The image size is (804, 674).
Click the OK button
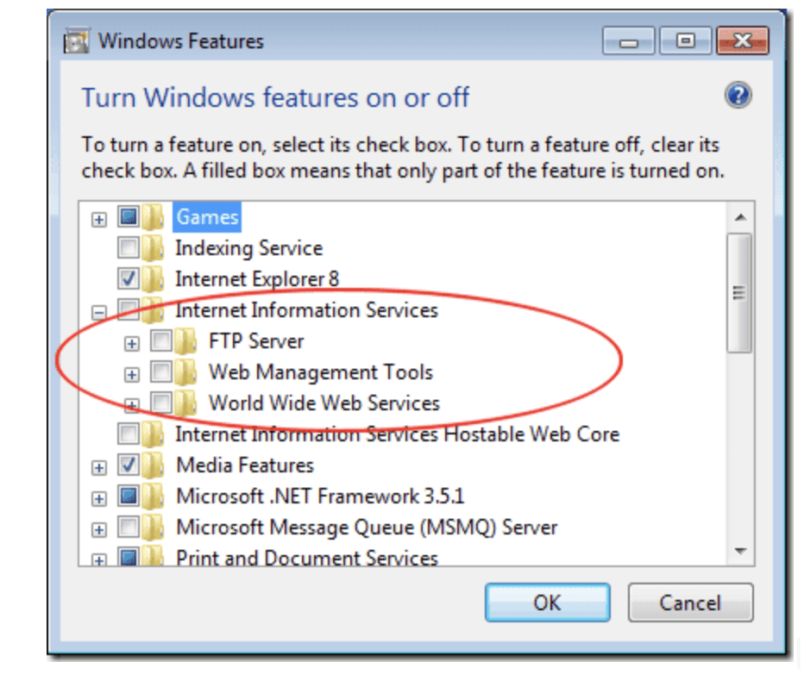tap(548, 602)
